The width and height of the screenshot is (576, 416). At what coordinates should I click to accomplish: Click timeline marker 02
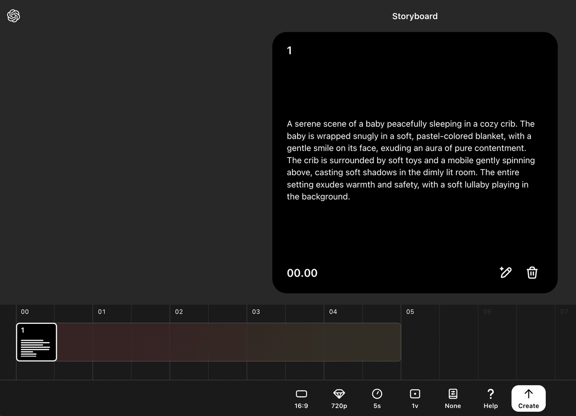179,312
